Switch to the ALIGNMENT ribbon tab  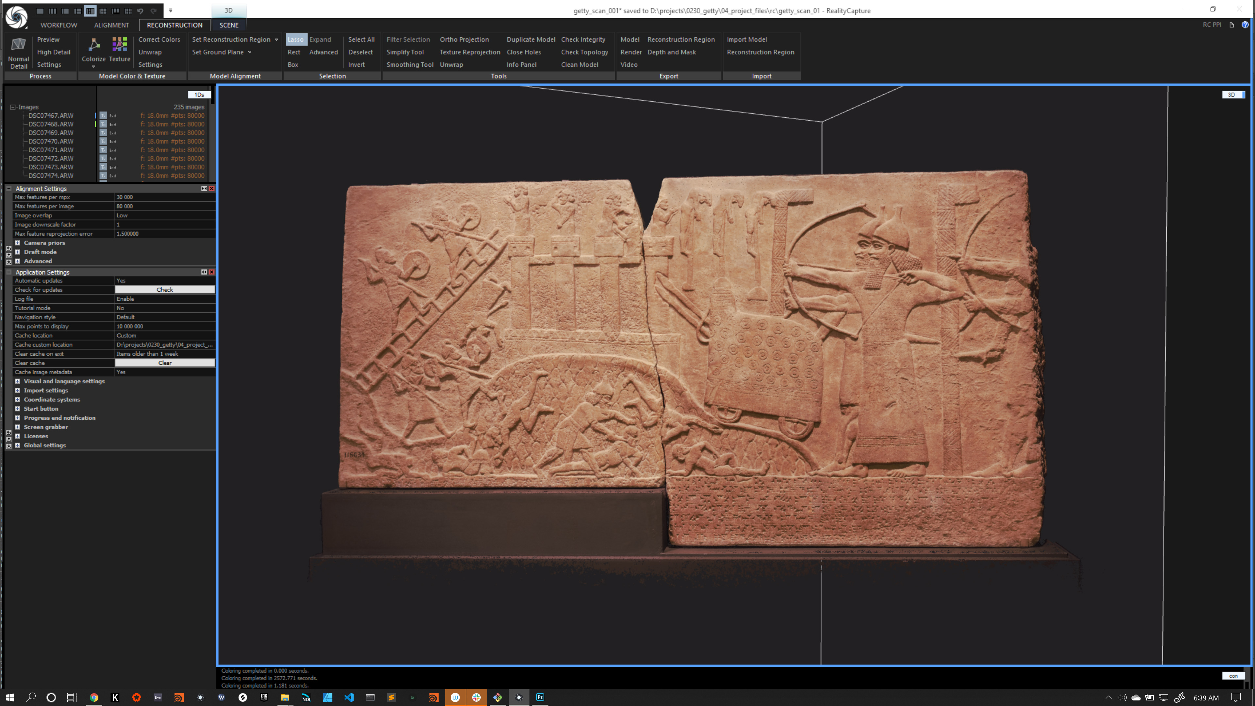click(x=111, y=25)
